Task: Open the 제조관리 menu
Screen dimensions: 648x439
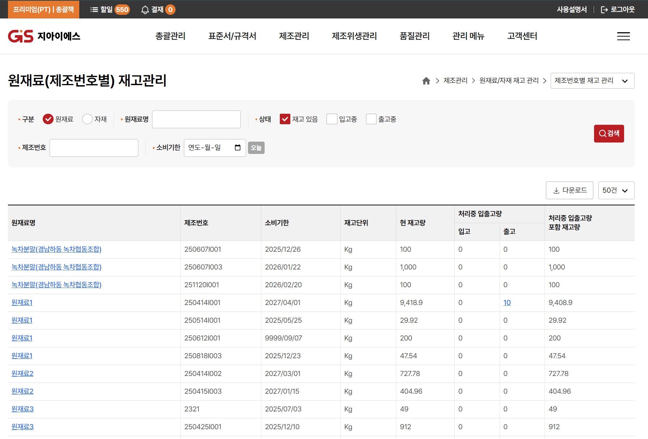Action: pos(294,36)
